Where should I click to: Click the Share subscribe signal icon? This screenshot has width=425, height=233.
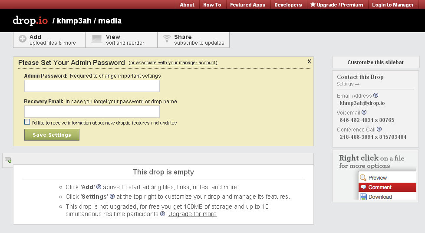167,39
